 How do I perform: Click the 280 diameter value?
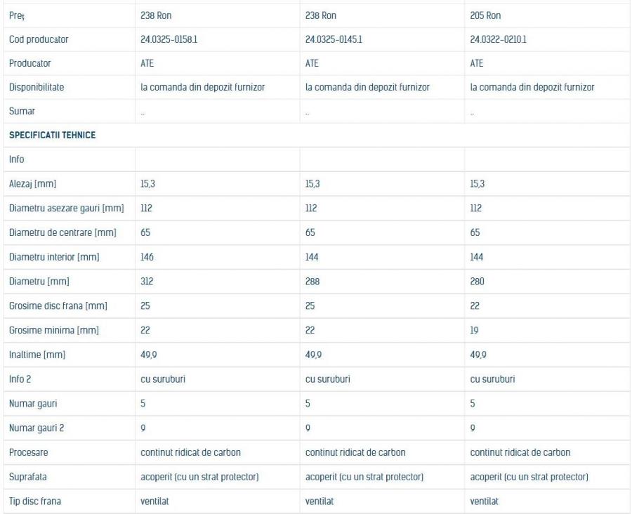[478, 282]
